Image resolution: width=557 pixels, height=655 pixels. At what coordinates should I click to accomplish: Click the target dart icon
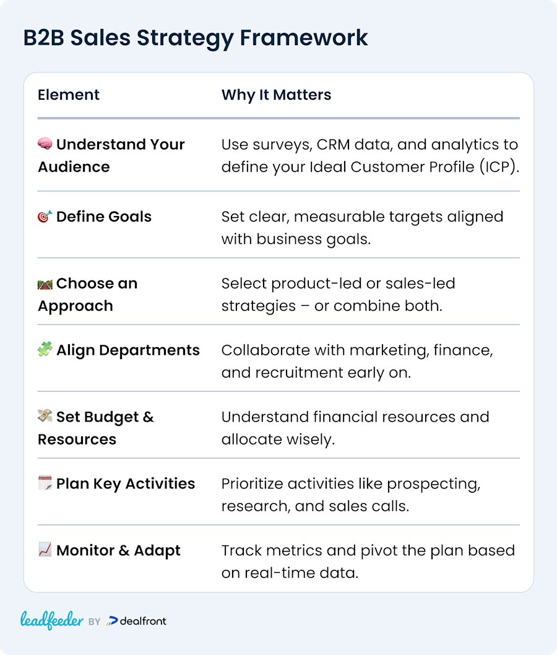tap(45, 217)
